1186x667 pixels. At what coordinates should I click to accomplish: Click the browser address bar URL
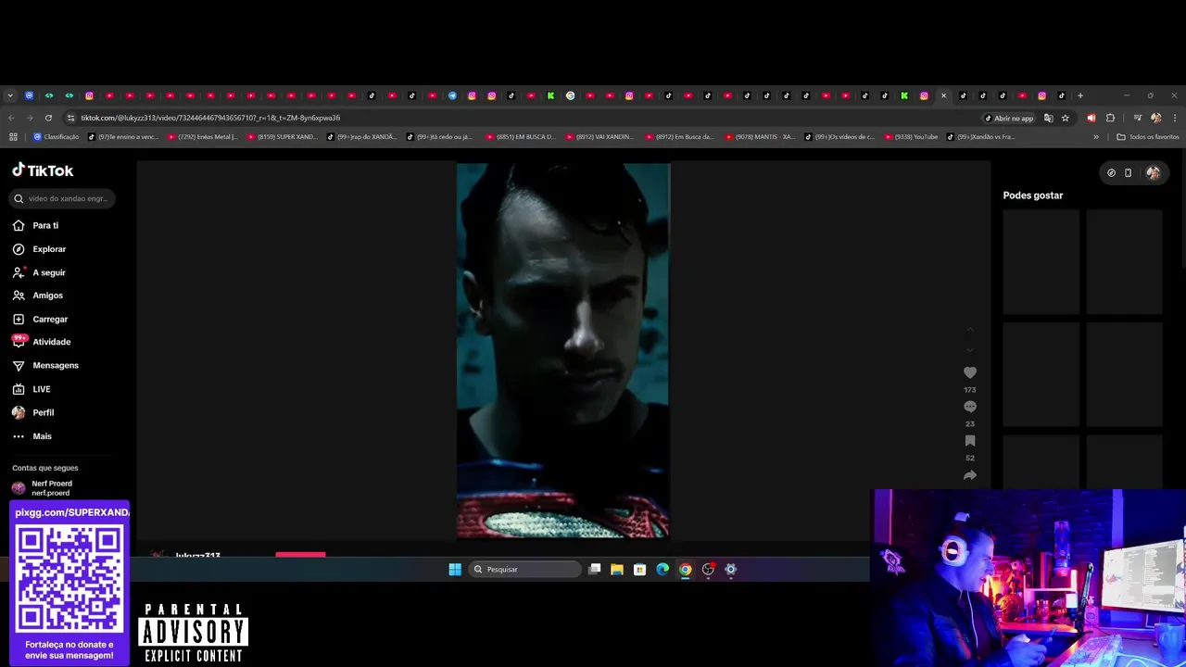point(210,118)
